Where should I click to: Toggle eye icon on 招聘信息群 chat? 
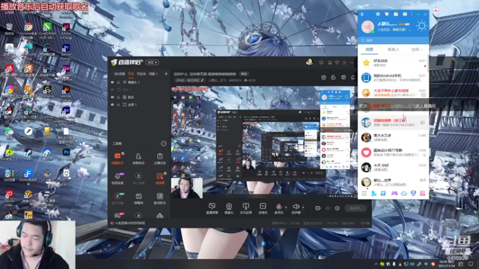(x=422, y=123)
